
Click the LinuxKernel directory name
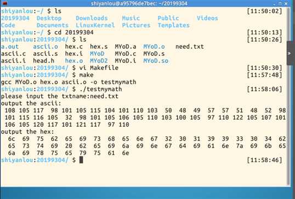(95, 25)
